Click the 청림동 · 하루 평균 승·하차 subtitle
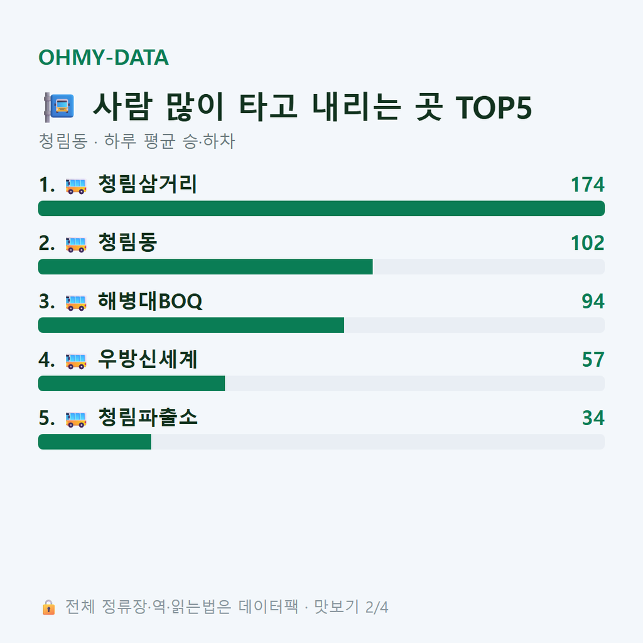Image resolution: width=643 pixels, height=643 pixels. 136,141
